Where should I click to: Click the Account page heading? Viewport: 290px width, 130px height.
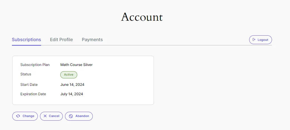coord(142,17)
